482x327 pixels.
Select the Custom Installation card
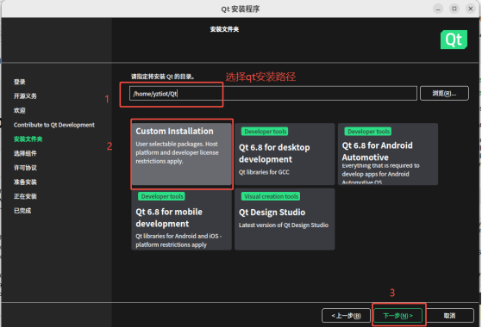pos(181,154)
